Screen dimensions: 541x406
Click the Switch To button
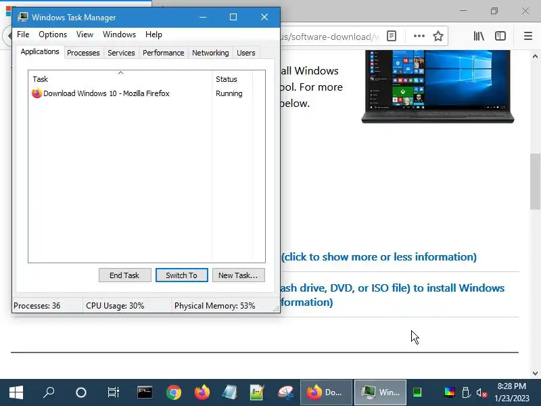(181, 275)
